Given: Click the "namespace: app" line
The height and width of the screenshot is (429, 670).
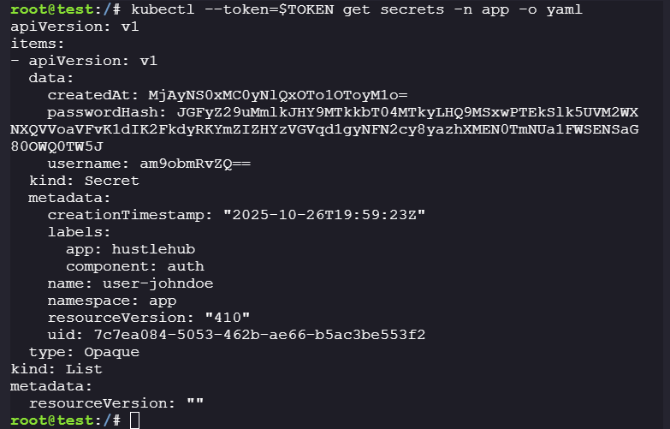Looking at the screenshot, I should (111, 300).
